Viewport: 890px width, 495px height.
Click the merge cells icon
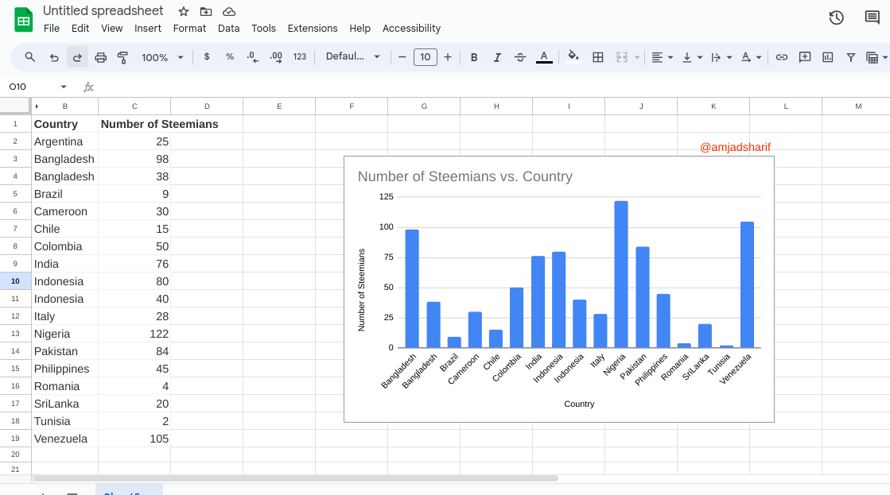(x=621, y=57)
